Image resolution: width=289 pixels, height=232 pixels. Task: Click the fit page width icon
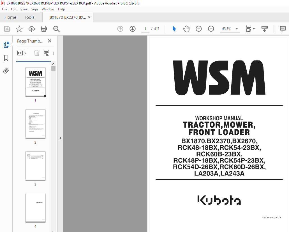tap(249, 29)
